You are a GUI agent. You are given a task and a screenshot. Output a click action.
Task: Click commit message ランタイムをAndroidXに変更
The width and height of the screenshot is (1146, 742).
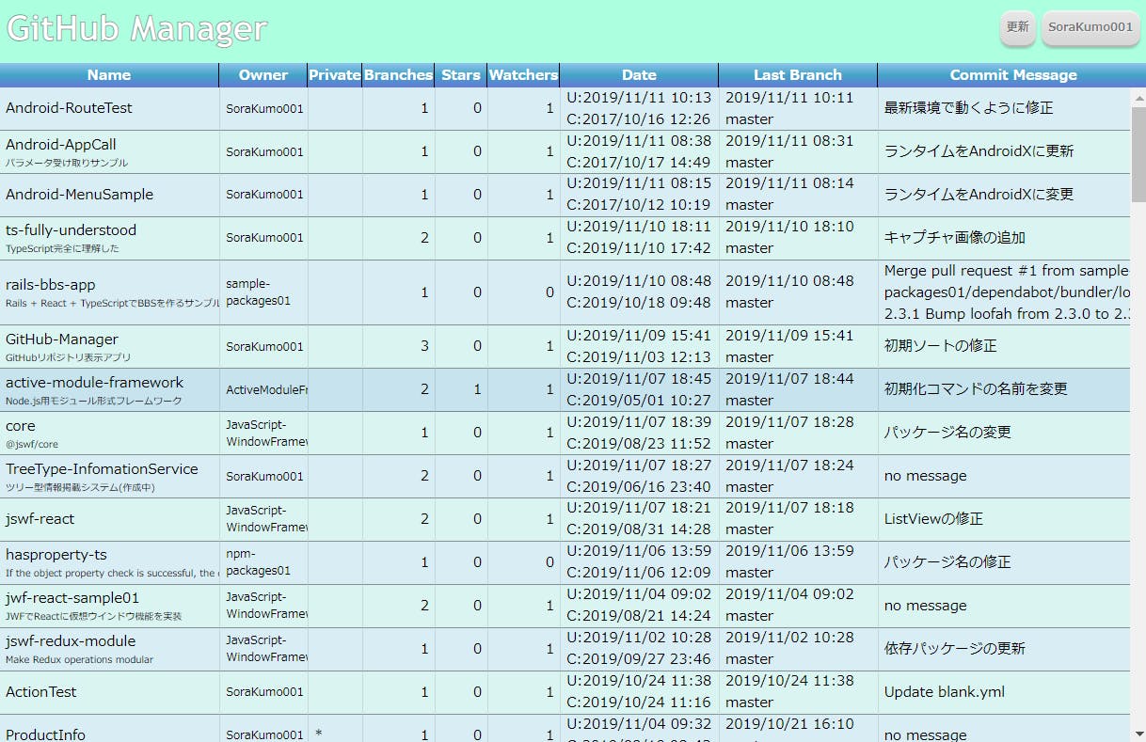pos(979,195)
